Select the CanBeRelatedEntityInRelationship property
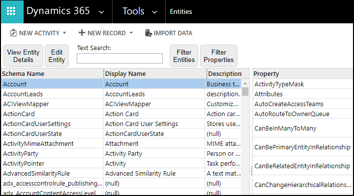354x196 pixels. point(303,166)
